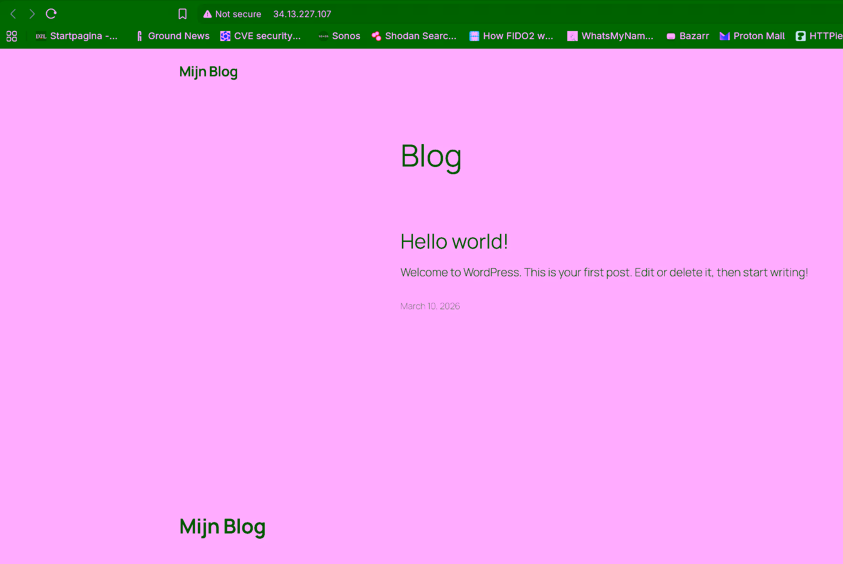Open the Shodan Search bookmark
The width and height of the screenshot is (843, 564).
coord(414,36)
